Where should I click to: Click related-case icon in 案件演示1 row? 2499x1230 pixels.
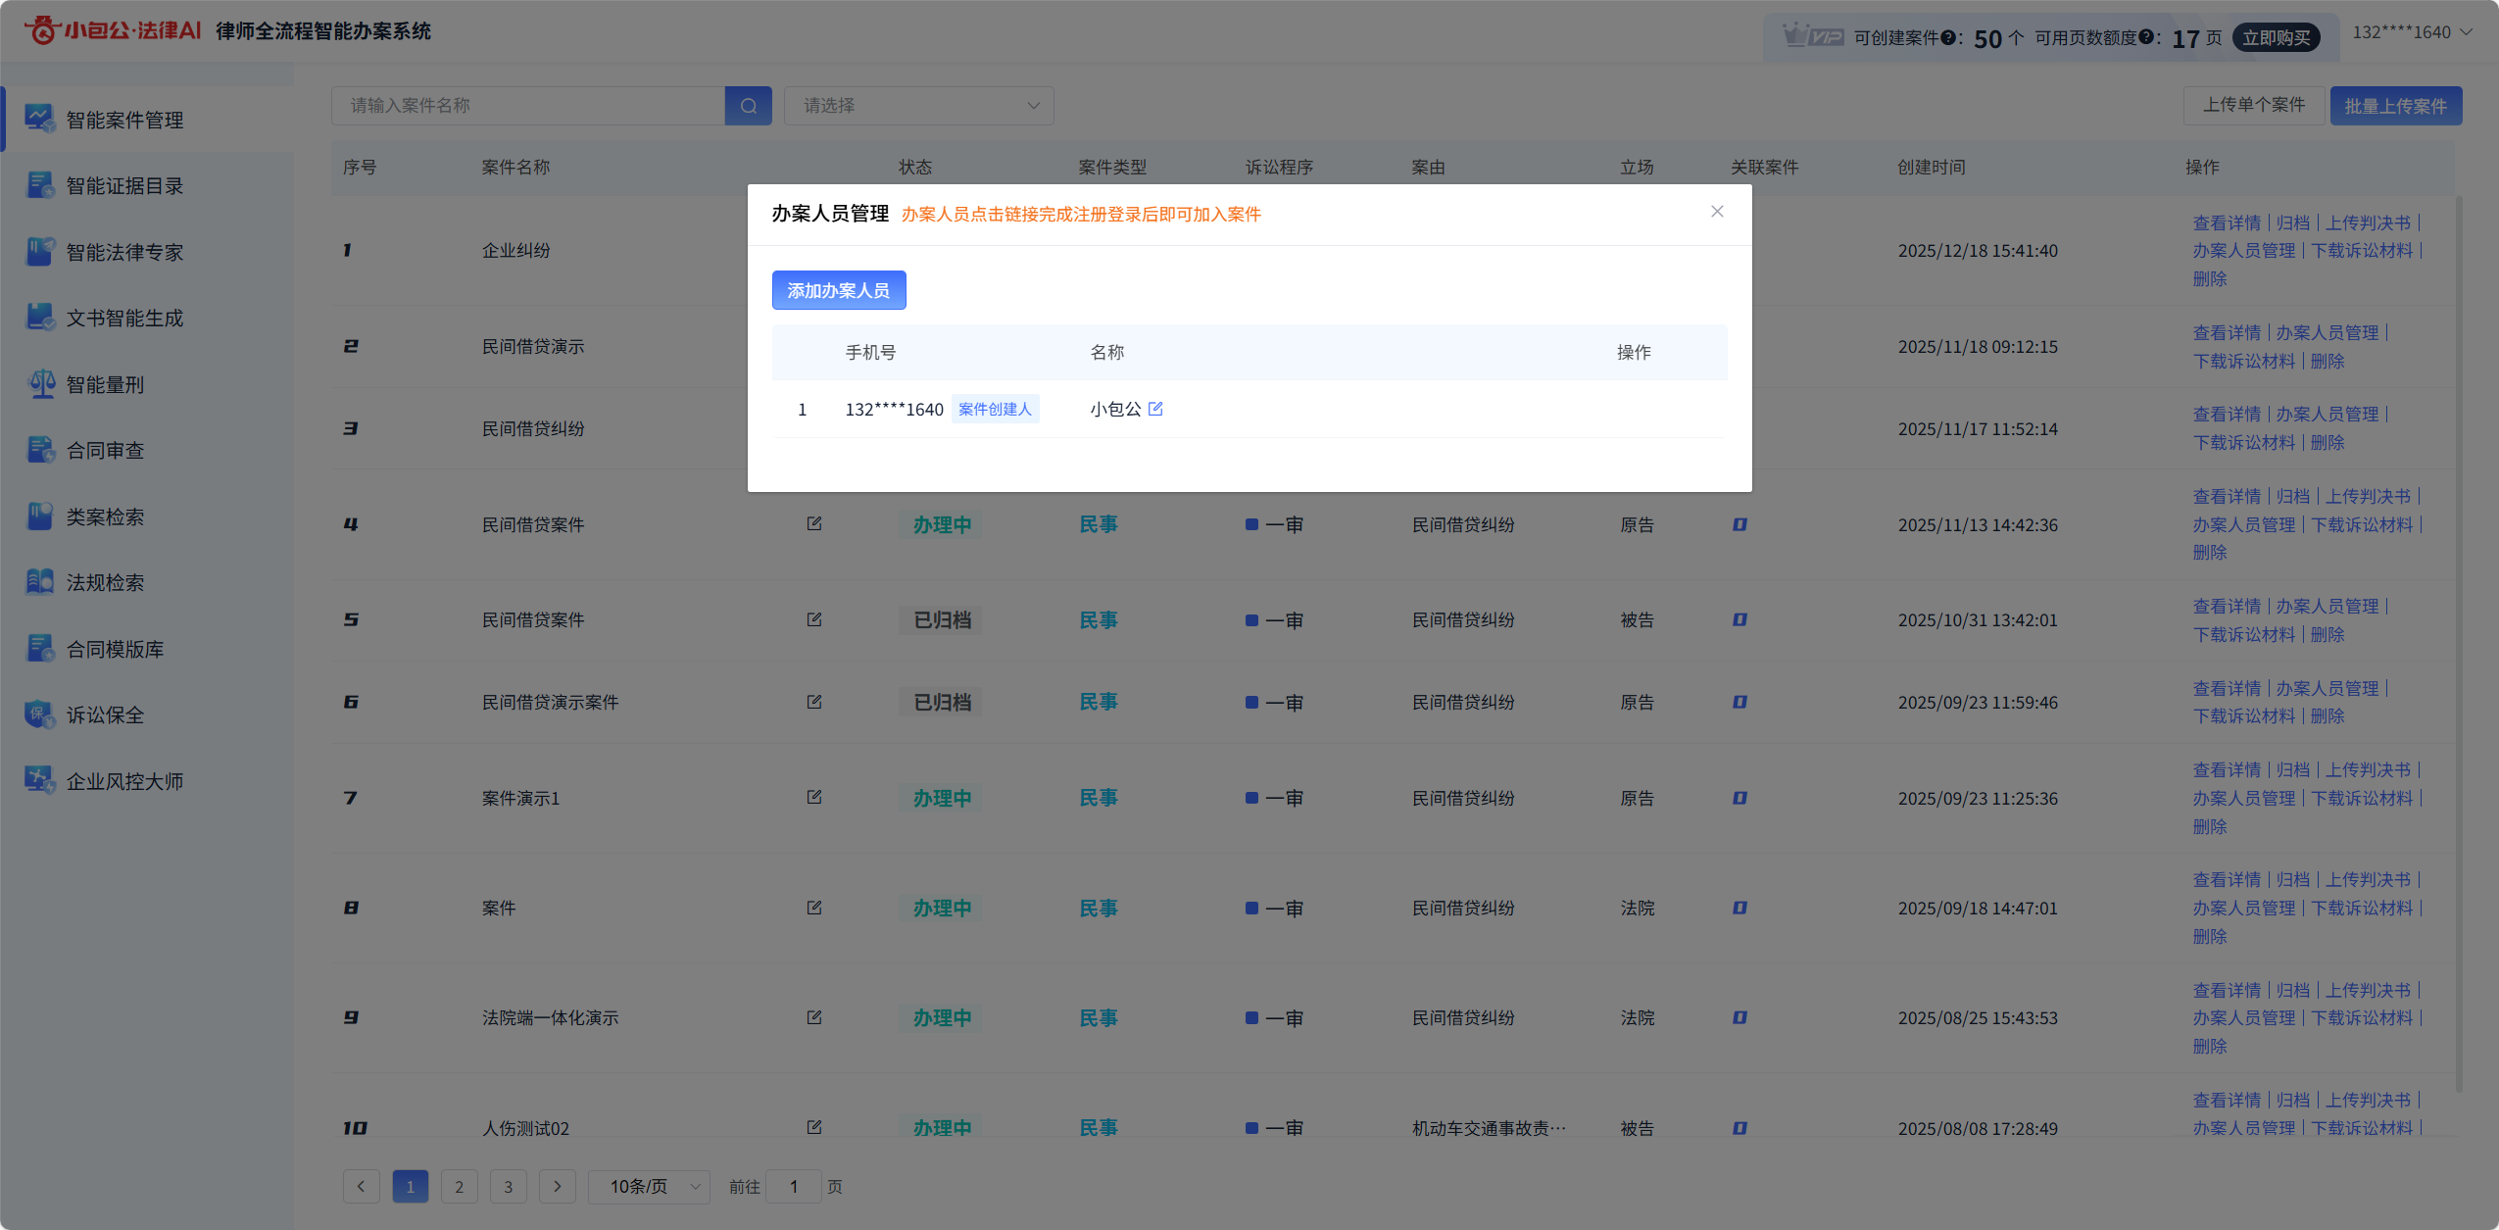pyautogui.click(x=1739, y=798)
